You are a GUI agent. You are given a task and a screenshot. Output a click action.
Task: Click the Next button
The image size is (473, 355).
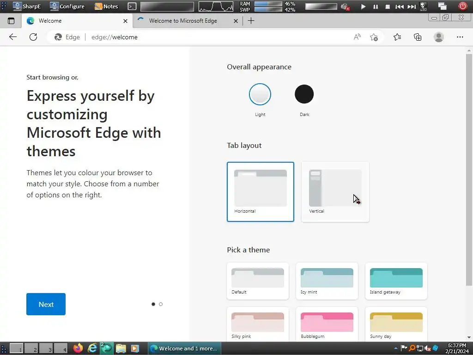tap(46, 304)
